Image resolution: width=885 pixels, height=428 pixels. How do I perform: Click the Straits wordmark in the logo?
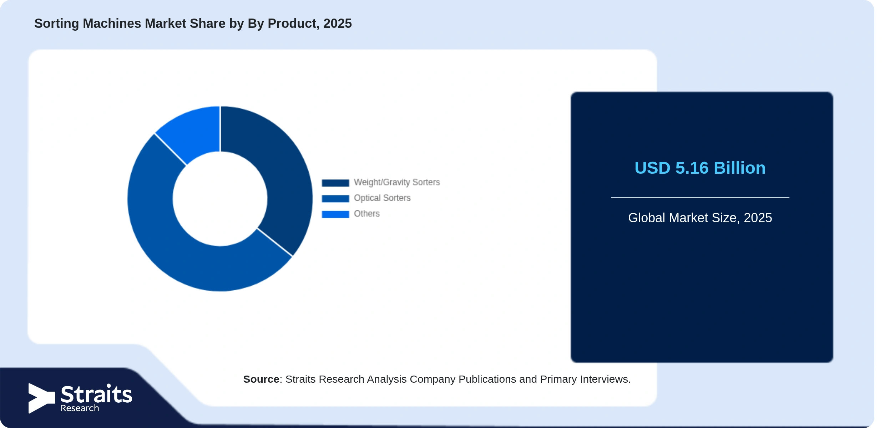click(96, 394)
